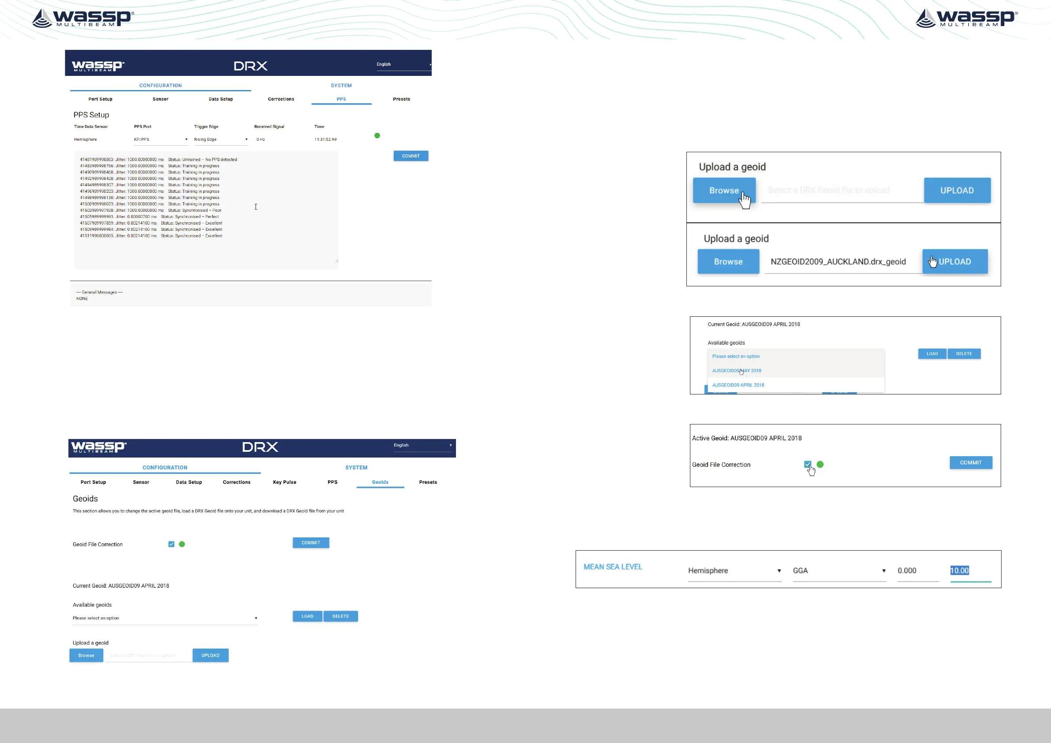
Task: Click the WASSP Multibeam logo top right
Action: 966,18
